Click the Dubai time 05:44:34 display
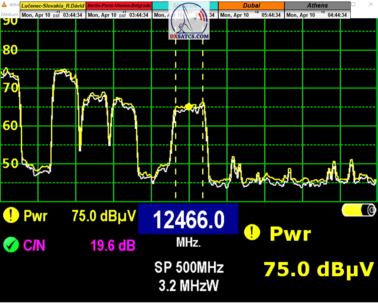The width and height of the screenshot is (378, 303). point(271,15)
